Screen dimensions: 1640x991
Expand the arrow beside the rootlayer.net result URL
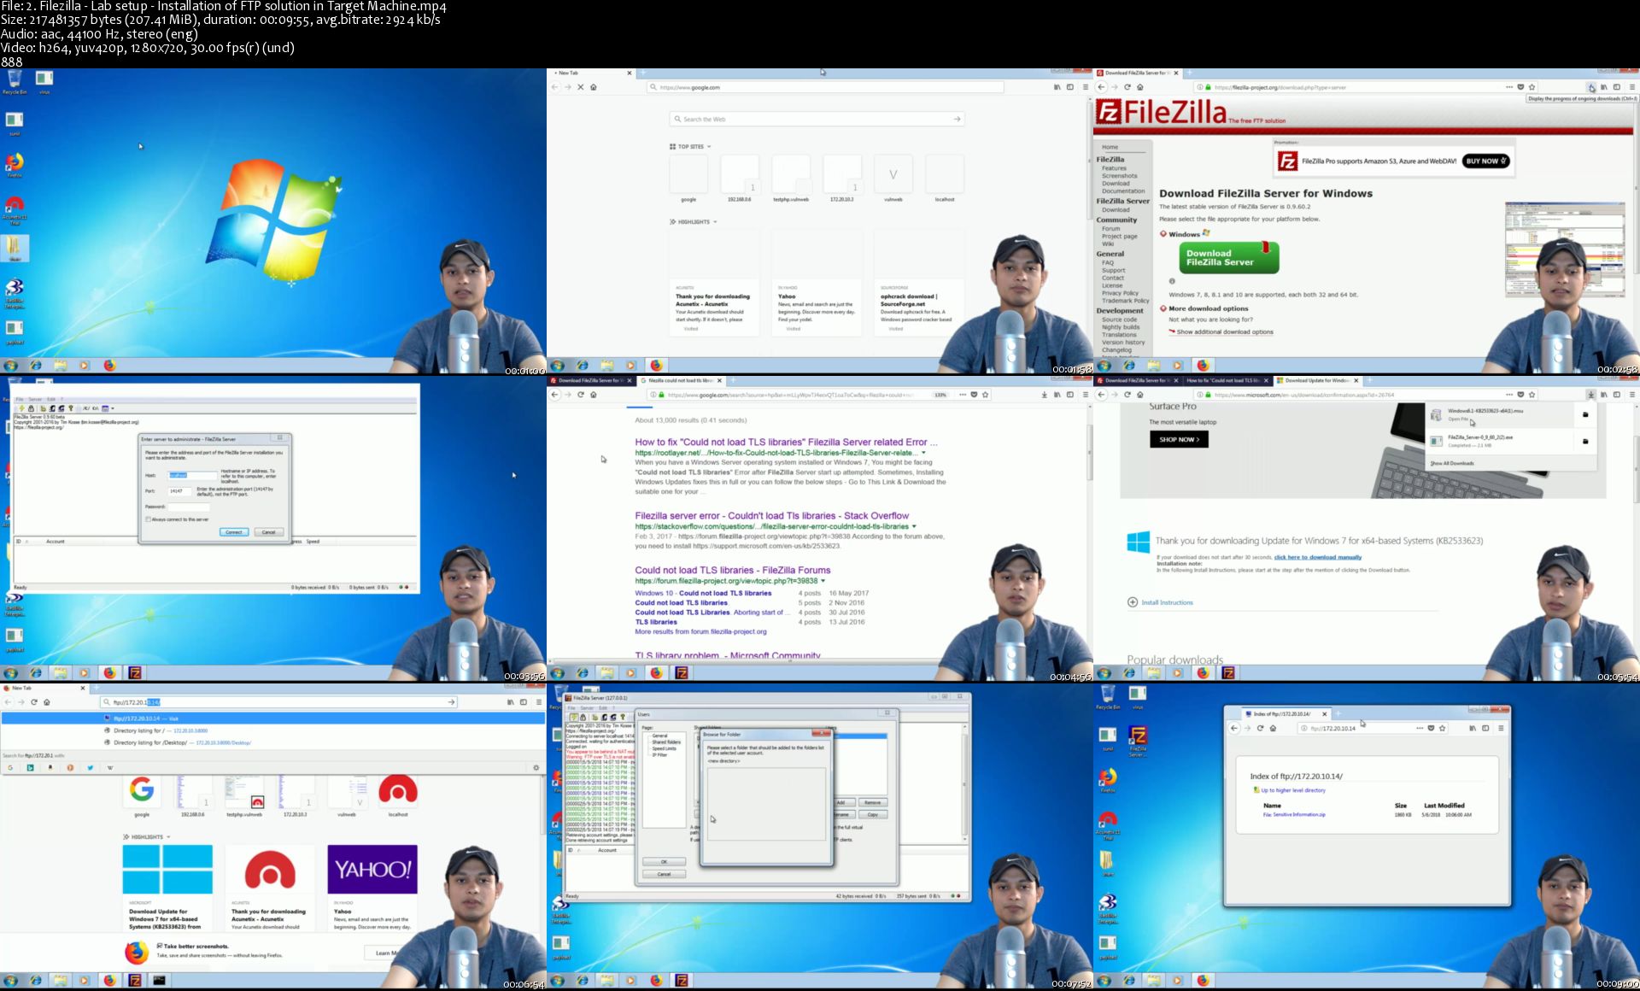[x=923, y=453]
